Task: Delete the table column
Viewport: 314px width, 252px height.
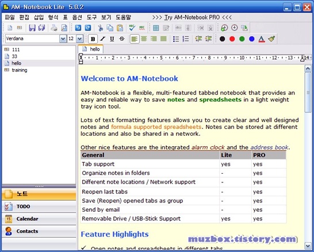Action: point(210,28)
